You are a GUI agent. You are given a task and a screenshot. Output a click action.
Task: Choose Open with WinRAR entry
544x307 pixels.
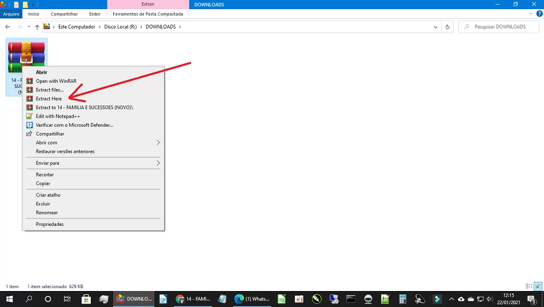pos(55,81)
